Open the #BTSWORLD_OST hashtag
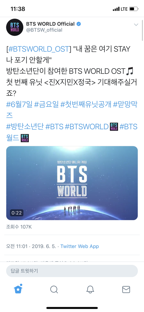 [x=38, y=49]
